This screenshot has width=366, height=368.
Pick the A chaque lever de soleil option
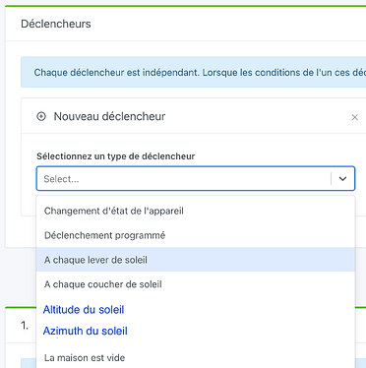coord(196,260)
